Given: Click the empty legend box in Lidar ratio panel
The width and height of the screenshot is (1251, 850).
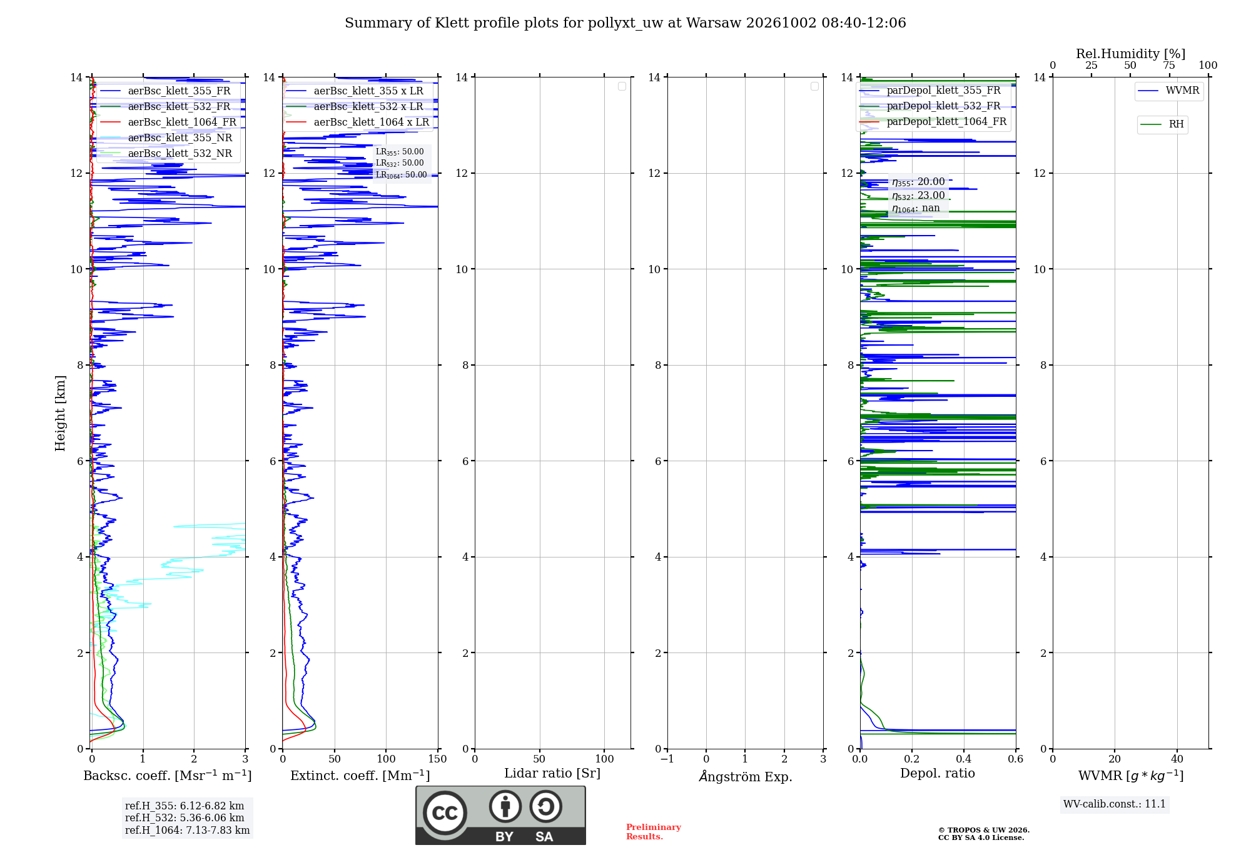Looking at the screenshot, I should point(622,86).
